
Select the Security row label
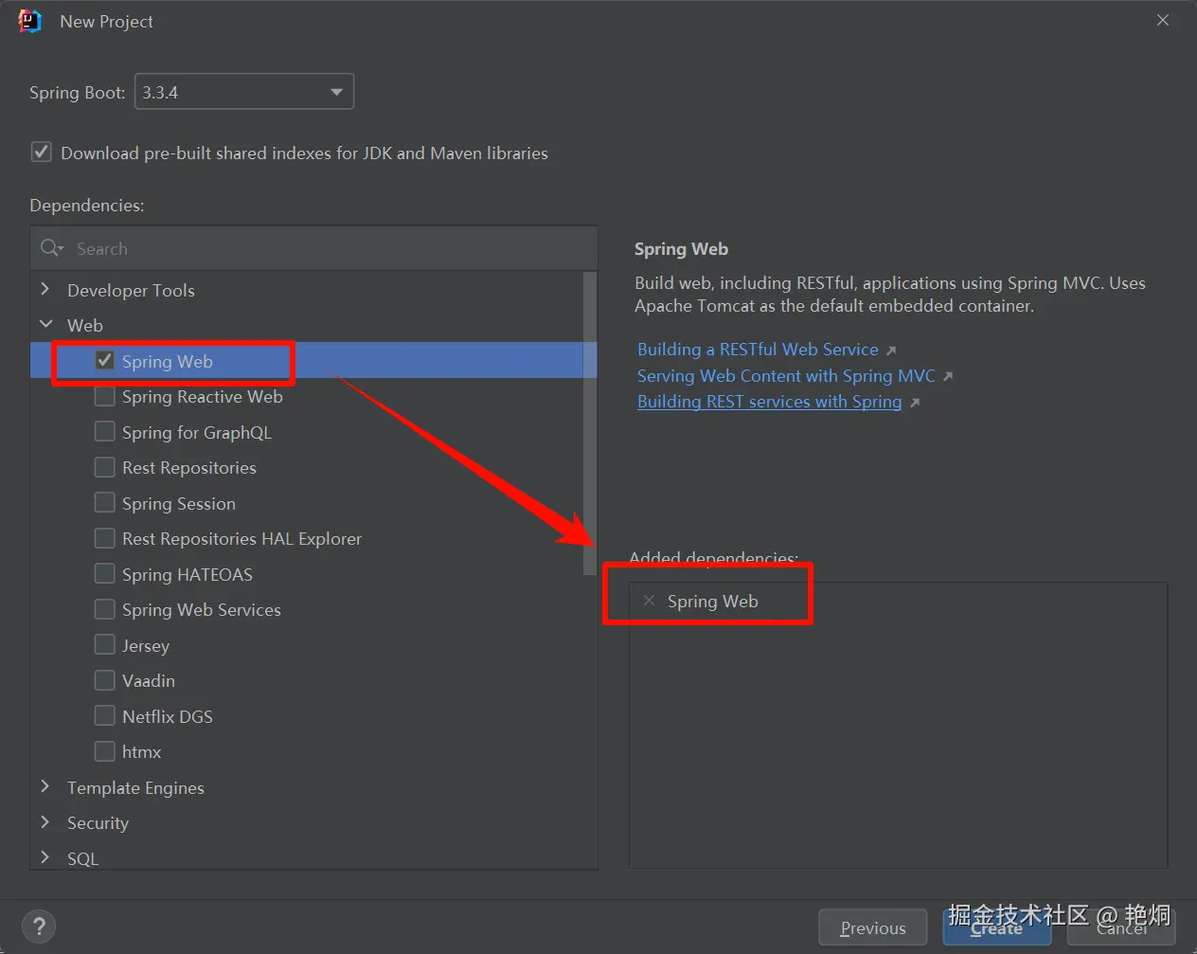tap(98, 822)
